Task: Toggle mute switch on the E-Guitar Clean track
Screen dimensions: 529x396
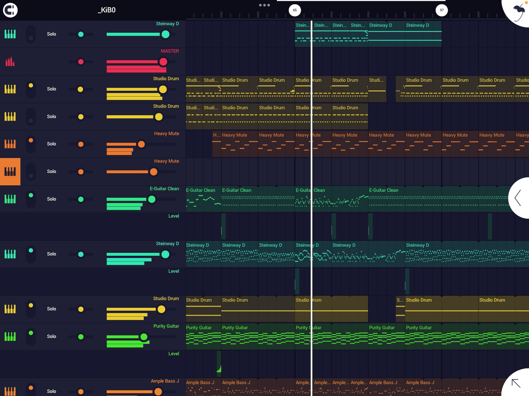Action: pos(31,199)
